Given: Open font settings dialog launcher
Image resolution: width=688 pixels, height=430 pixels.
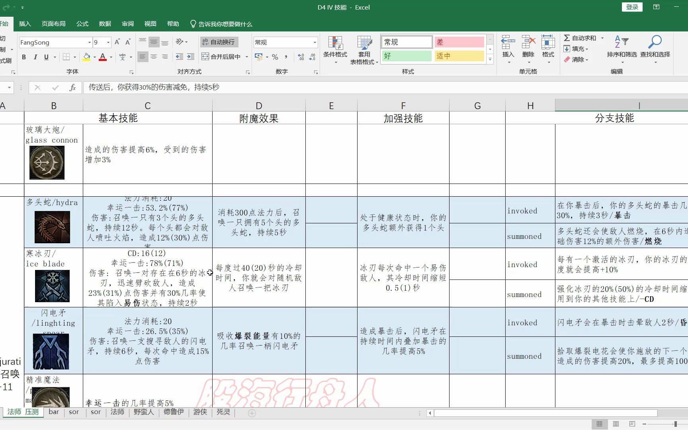Looking at the screenshot, I should click(x=131, y=72).
